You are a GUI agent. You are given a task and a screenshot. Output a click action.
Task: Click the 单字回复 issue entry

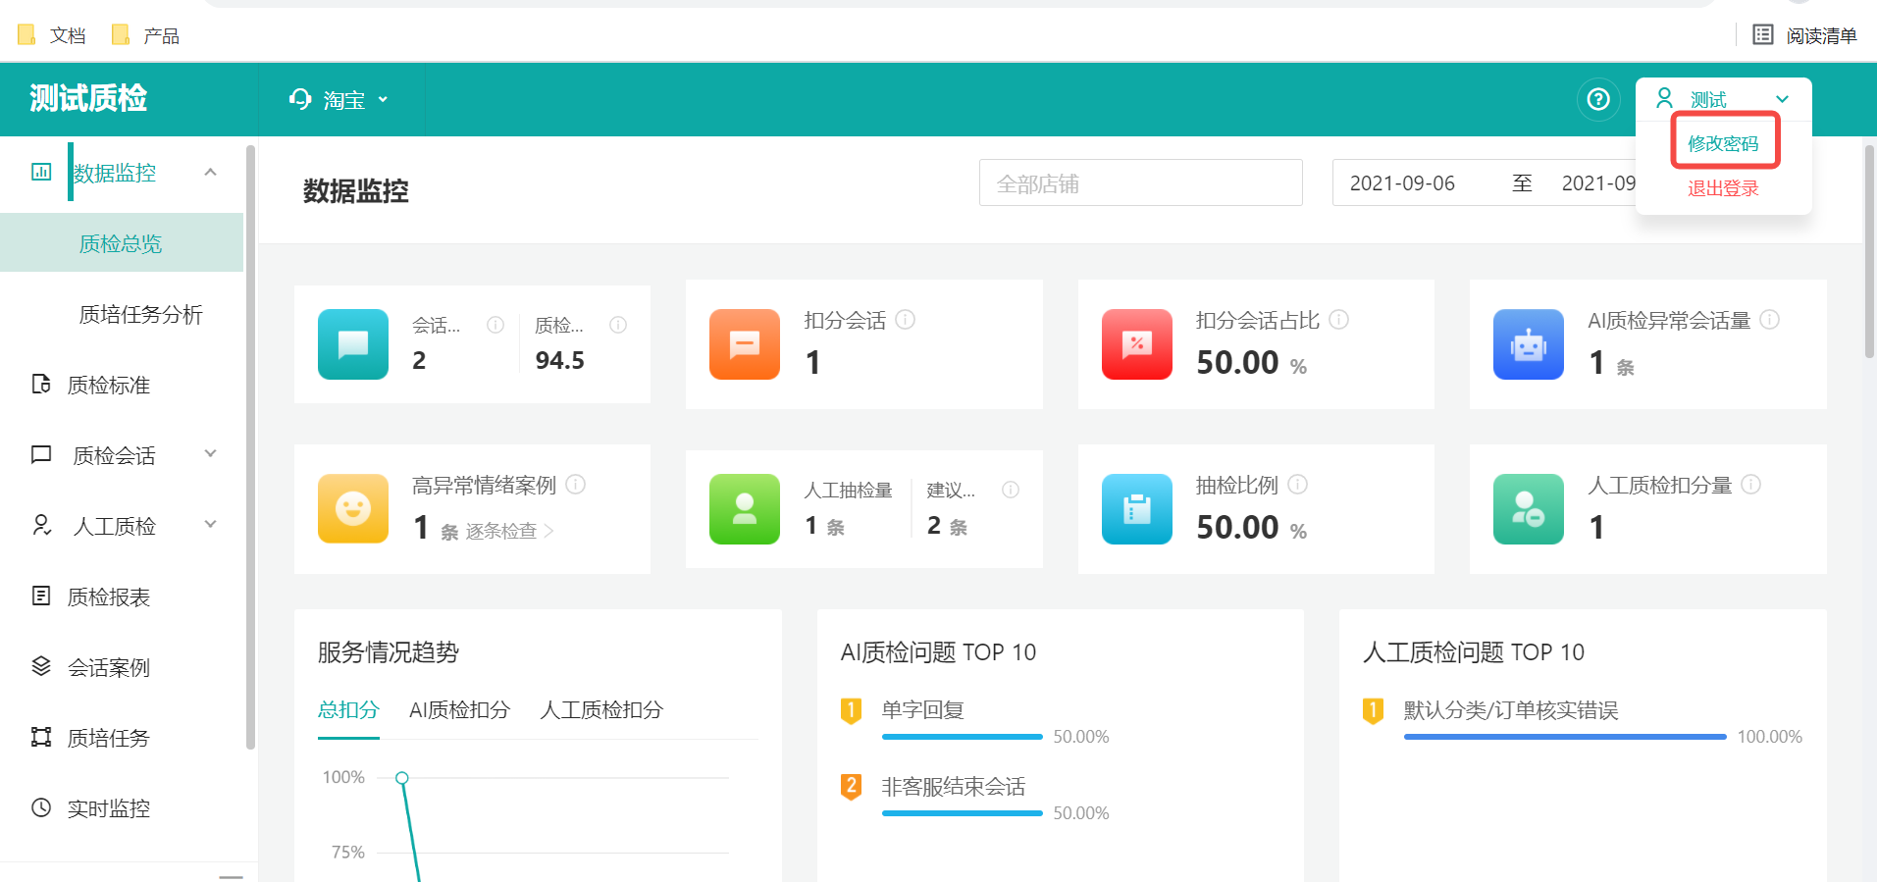tap(923, 709)
